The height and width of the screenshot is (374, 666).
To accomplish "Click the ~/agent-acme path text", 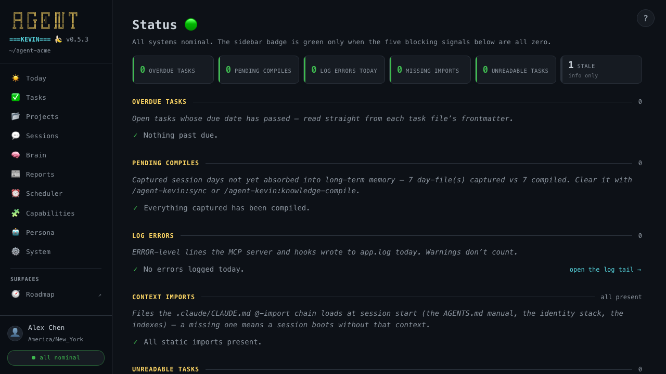I will coord(30,50).
